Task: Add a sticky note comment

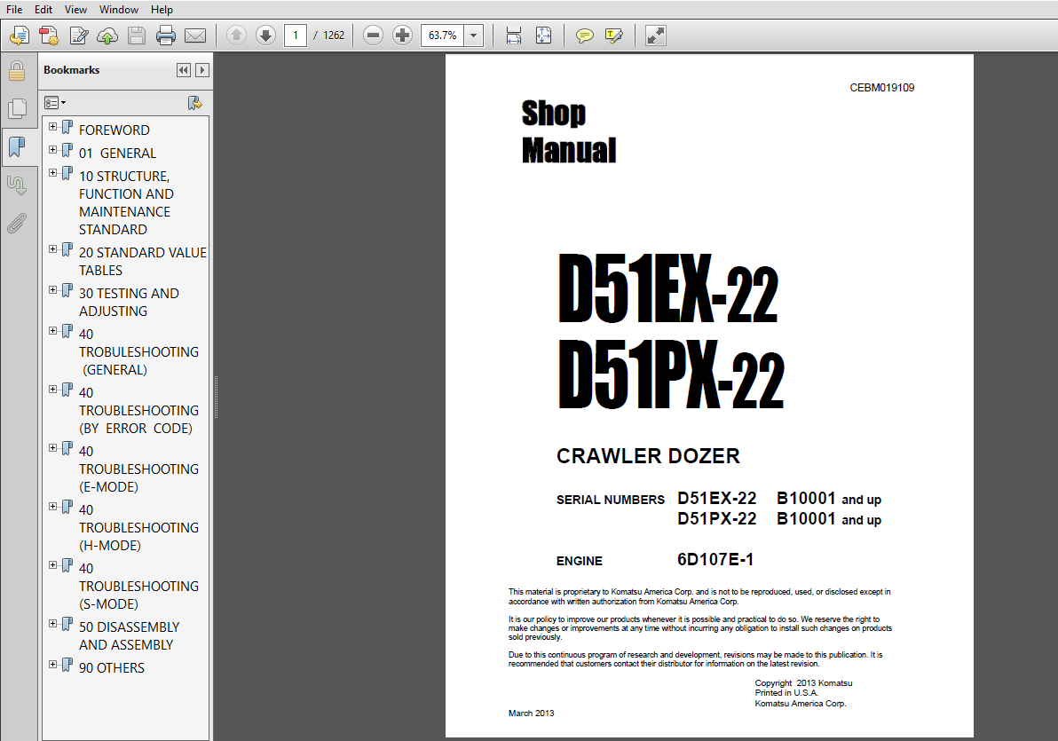Action: pyautogui.click(x=584, y=35)
